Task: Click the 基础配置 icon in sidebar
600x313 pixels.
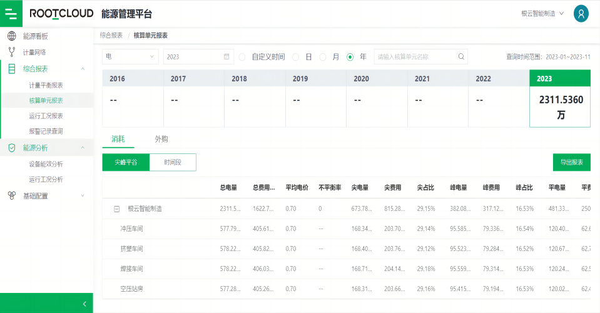Action: [x=11, y=196]
